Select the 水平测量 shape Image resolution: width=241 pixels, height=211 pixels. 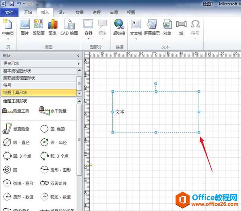point(53,110)
